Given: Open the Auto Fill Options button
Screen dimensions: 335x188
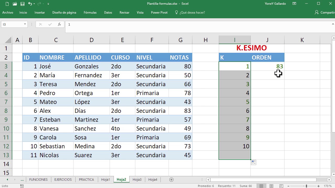Looking at the screenshot, I should coord(253,162).
